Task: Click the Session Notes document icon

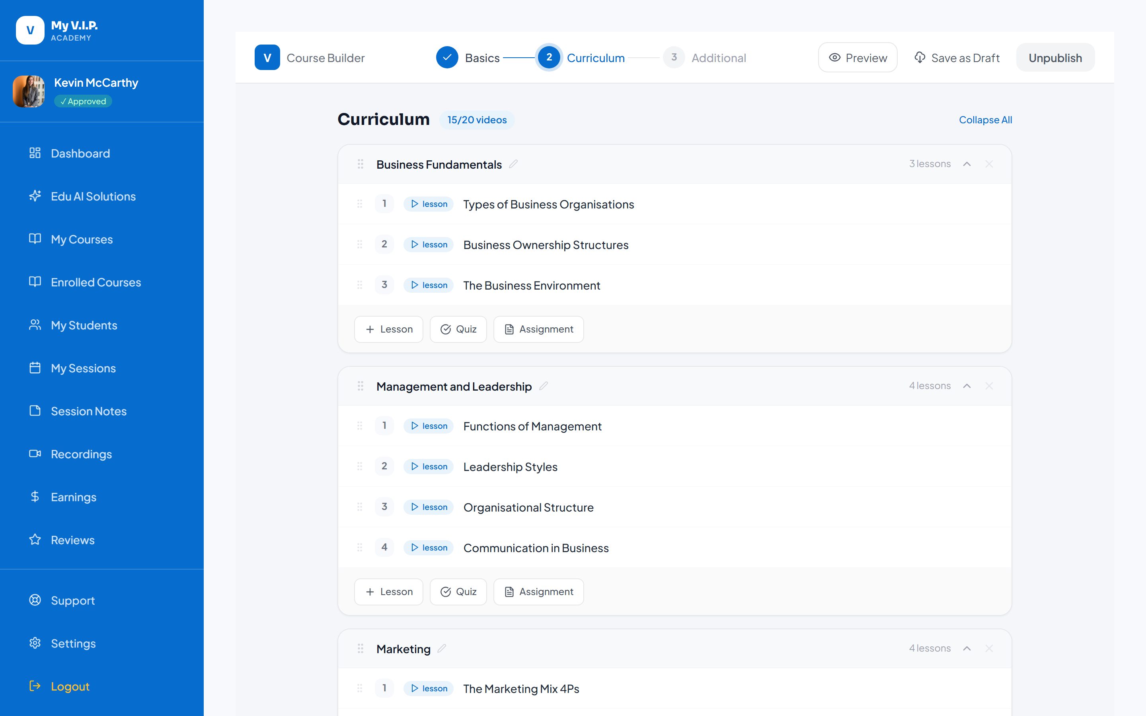Action: (35, 411)
